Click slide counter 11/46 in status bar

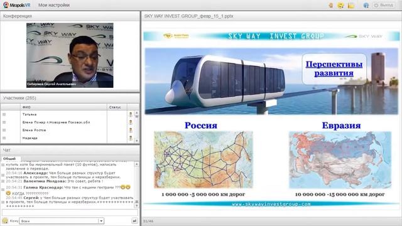(x=148, y=221)
